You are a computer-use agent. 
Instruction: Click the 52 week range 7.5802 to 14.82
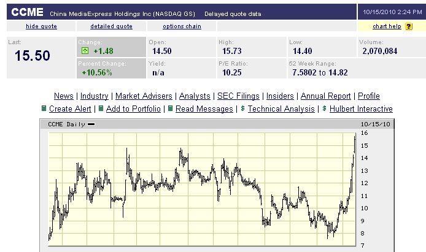point(320,73)
